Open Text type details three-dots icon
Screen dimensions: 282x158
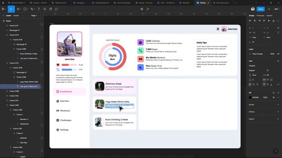pos(278,84)
